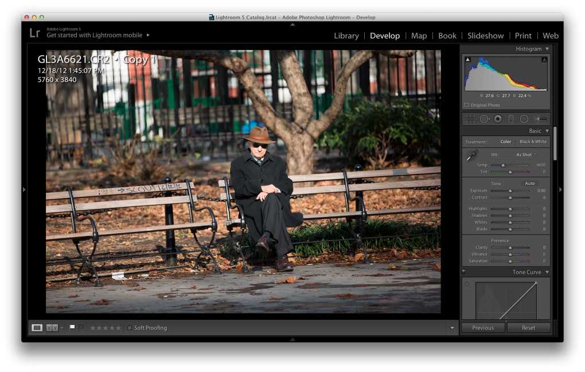Toggle the Original Photo checkbox
The width and height of the screenshot is (585, 372).
pos(466,105)
